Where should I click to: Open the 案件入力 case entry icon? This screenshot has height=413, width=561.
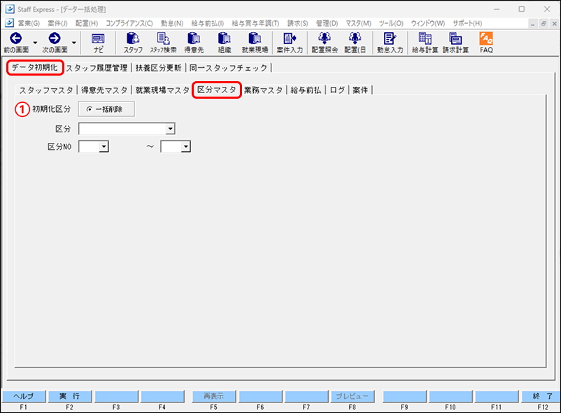[289, 43]
